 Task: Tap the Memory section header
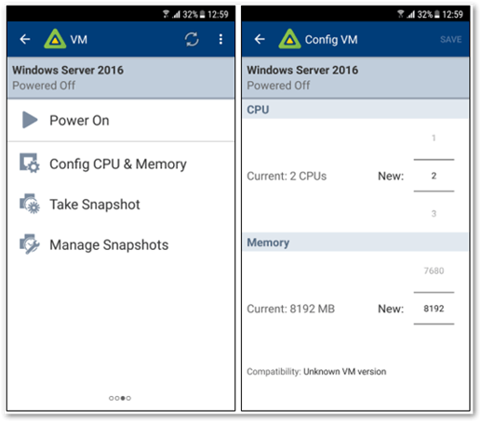point(355,243)
